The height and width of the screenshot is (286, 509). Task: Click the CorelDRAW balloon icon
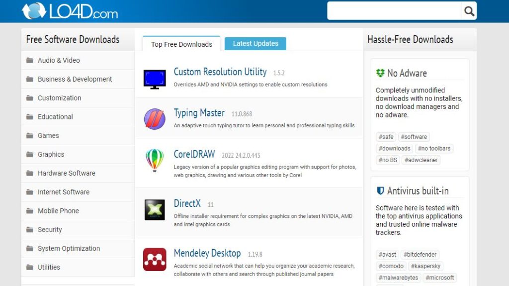pyautogui.click(x=155, y=160)
